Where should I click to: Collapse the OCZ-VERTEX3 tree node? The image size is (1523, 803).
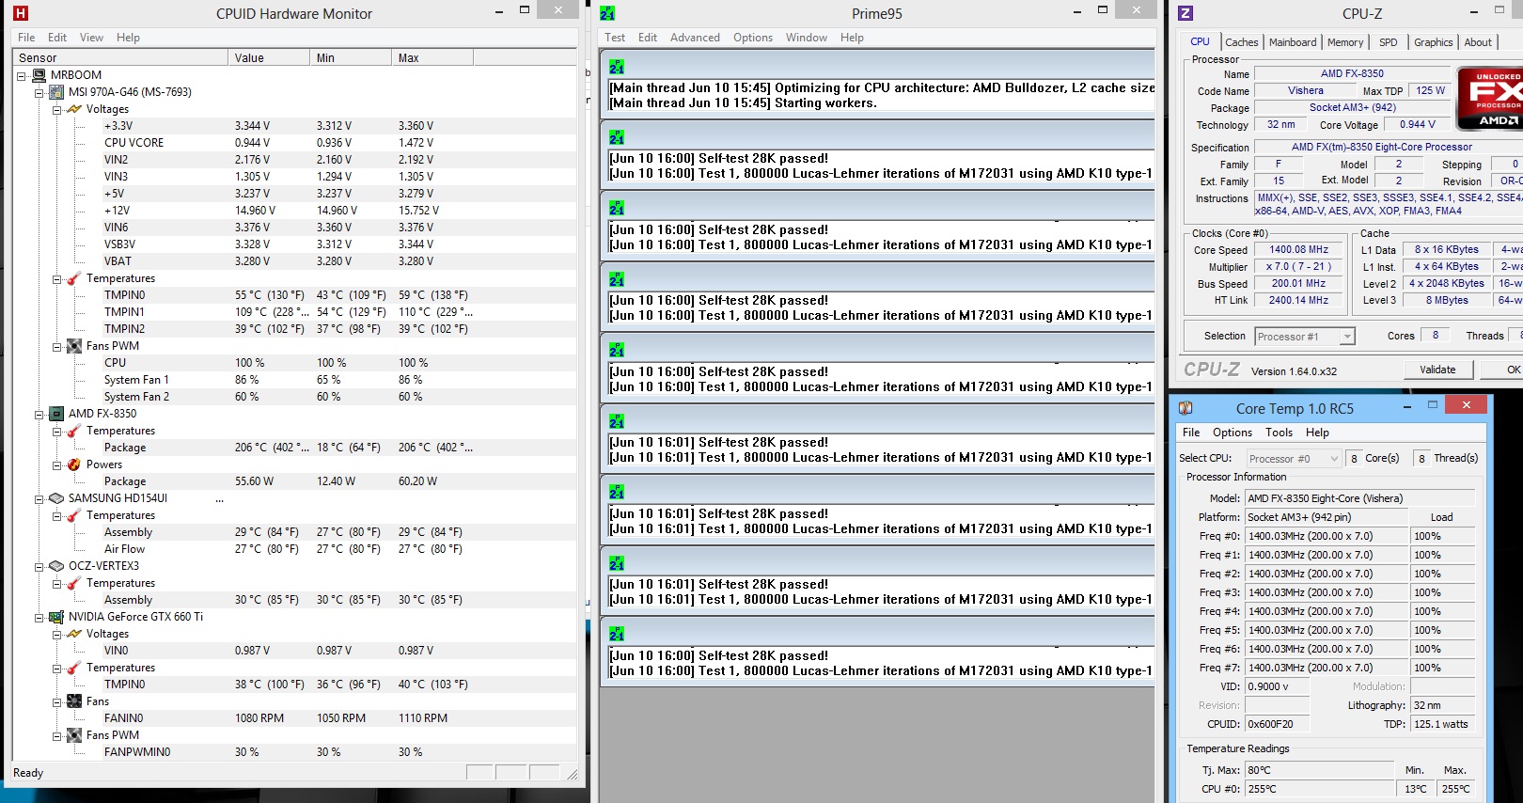(x=39, y=567)
